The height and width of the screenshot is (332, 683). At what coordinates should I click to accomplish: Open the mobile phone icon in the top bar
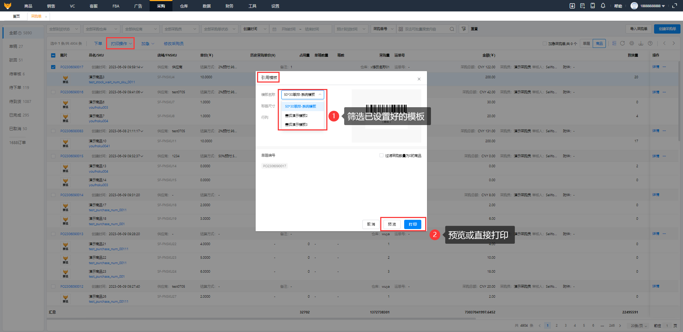(x=593, y=6)
